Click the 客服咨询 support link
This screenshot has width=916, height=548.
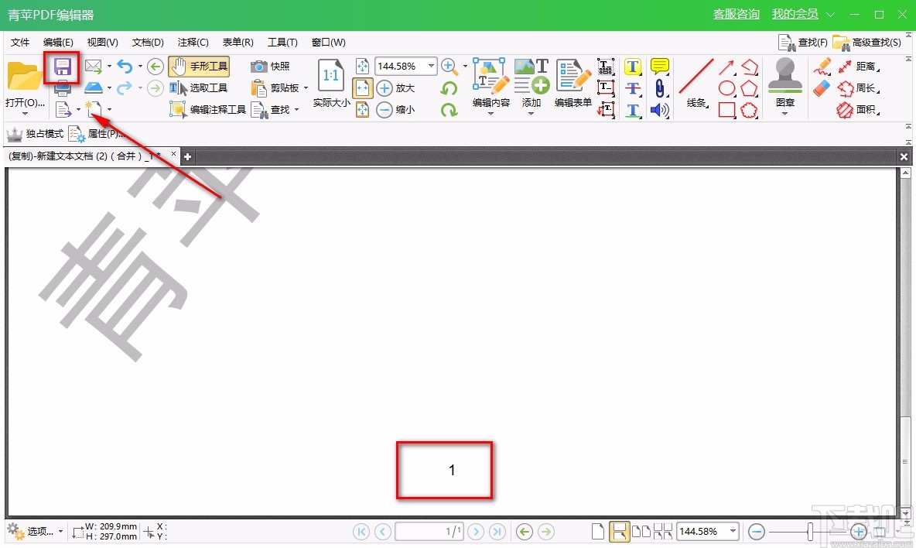pyautogui.click(x=736, y=14)
